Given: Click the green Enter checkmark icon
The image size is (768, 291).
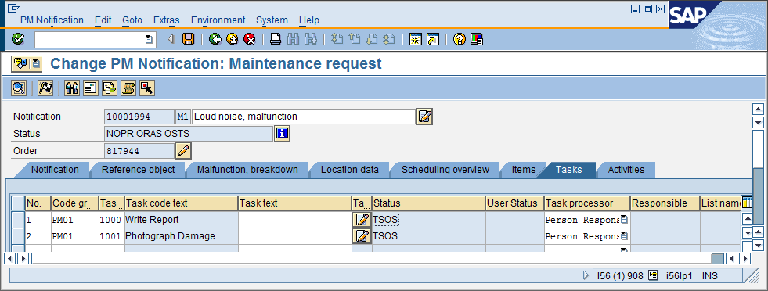Looking at the screenshot, I should [18, 39].
